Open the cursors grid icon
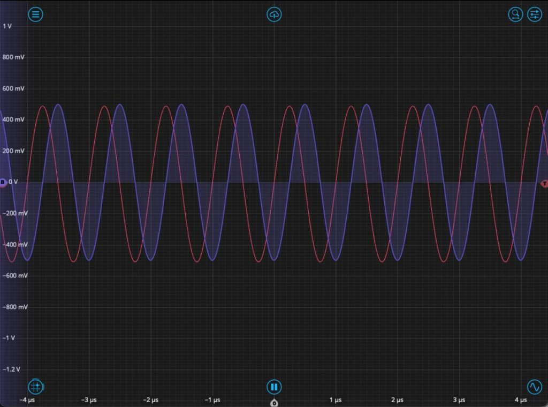 coord(35,387)
